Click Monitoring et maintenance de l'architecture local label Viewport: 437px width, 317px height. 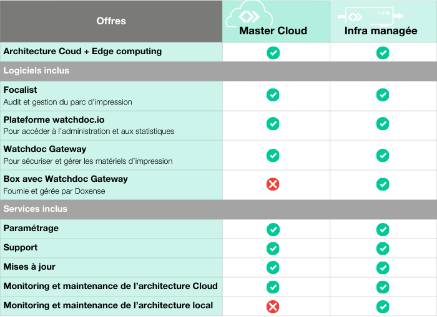[108, 305]
